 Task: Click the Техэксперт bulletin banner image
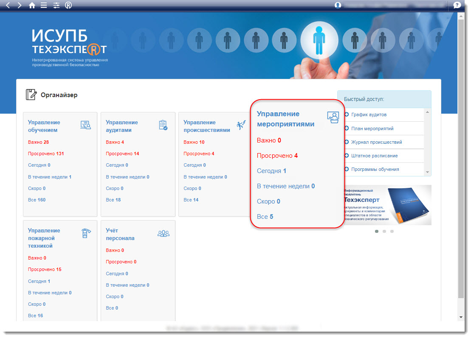tap(387, 205)
